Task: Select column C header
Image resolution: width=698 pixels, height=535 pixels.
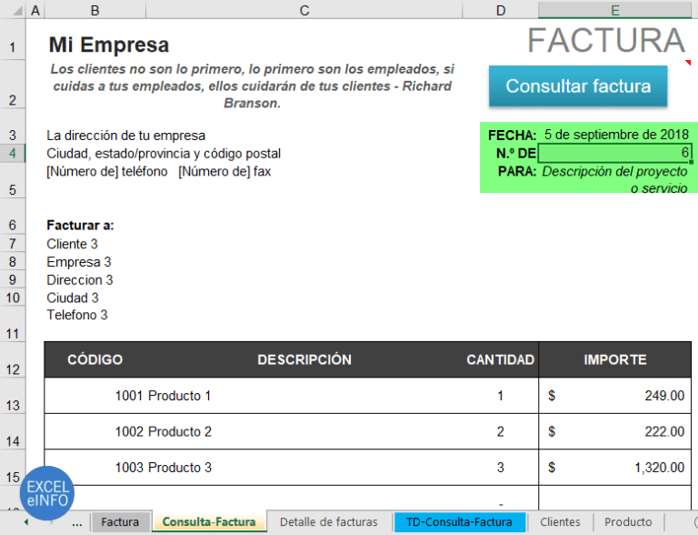Action: (304, 10)
